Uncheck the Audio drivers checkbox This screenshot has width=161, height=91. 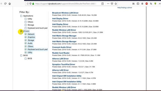coord(26,43)
